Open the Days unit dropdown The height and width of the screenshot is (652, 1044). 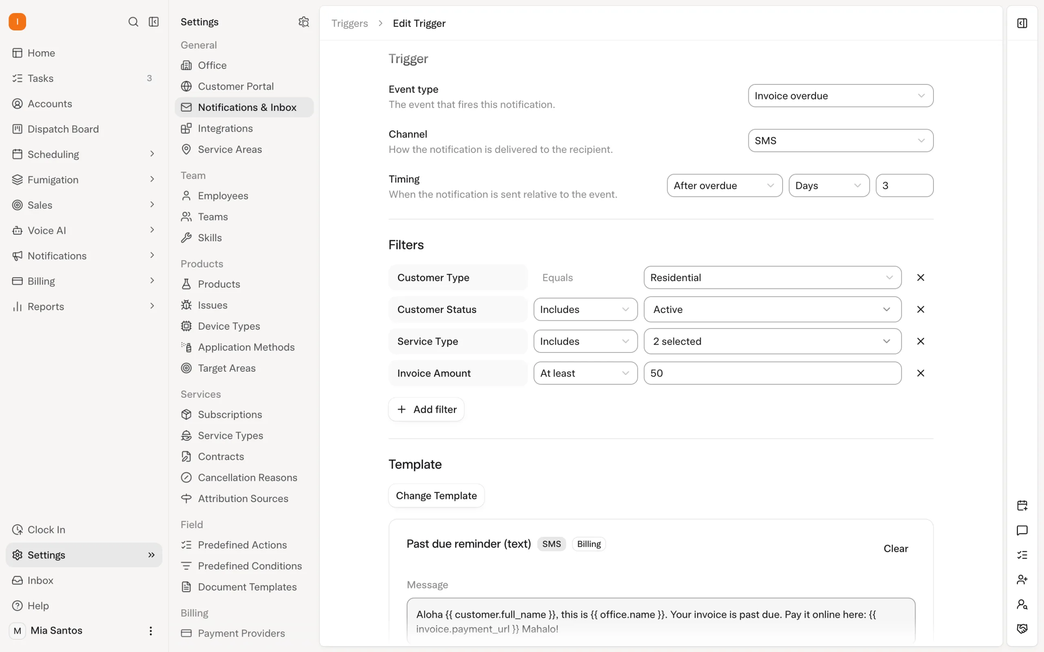(x=829, y=186)
